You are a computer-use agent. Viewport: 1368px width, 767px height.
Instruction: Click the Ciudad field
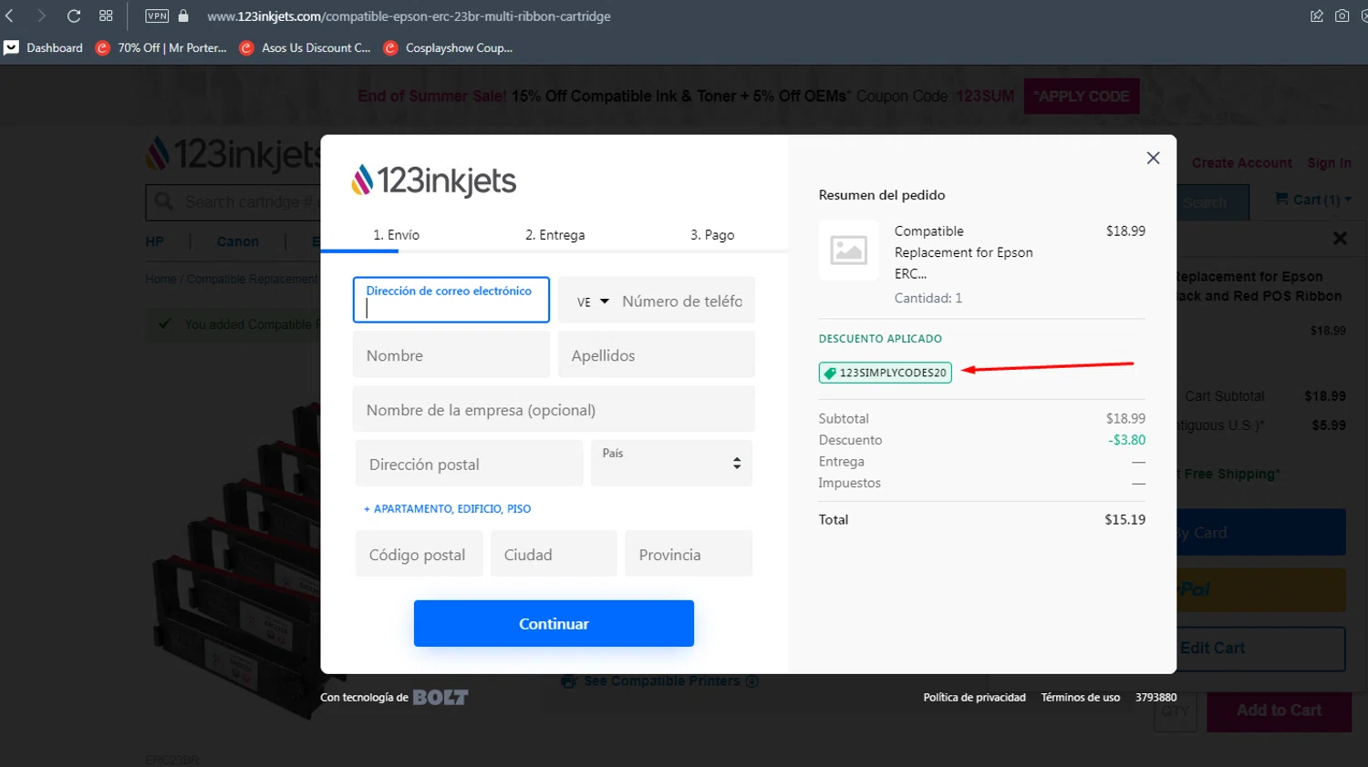pos(554,554)
